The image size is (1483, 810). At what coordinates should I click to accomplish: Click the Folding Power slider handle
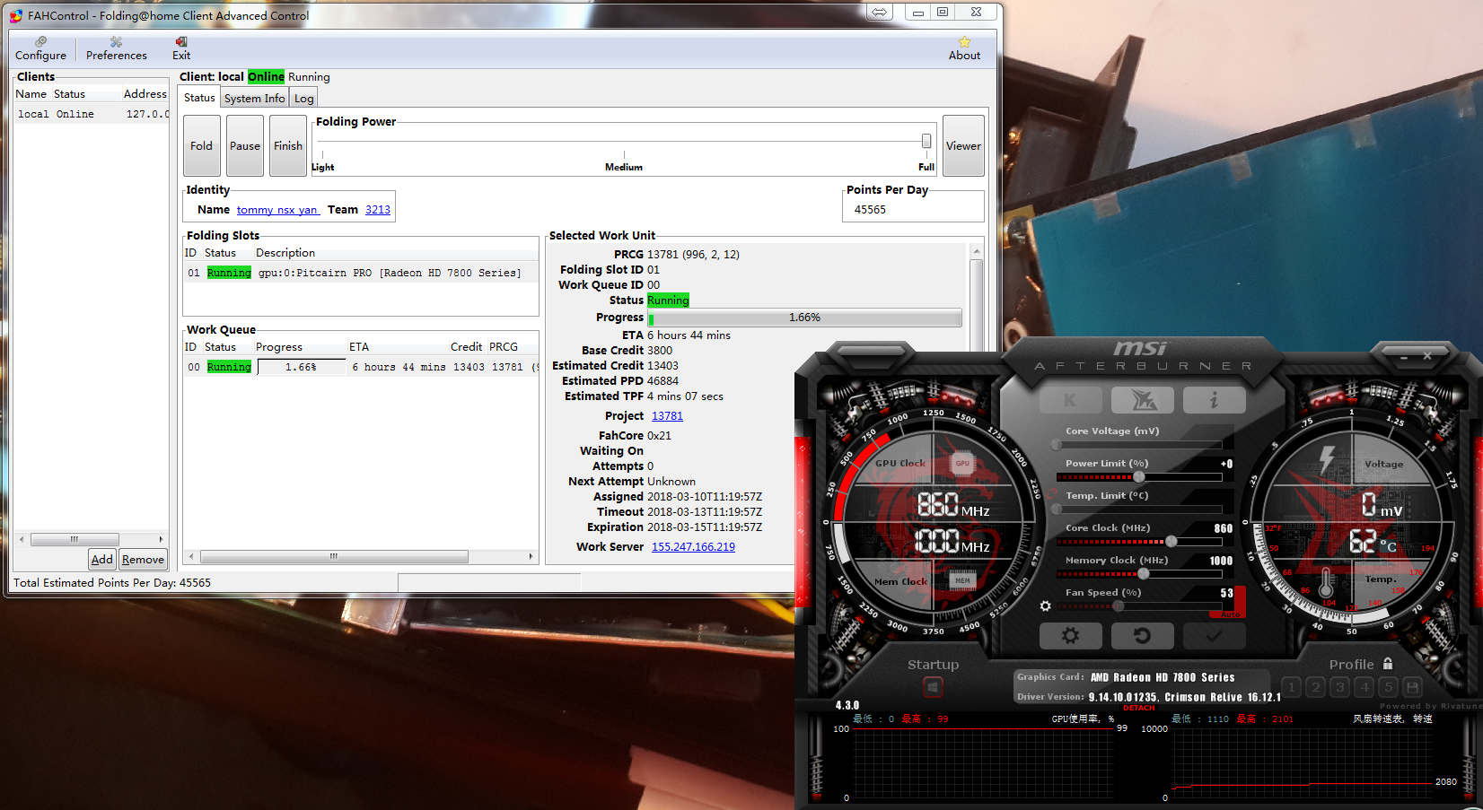pyautogui.click(x=926, y=141)
